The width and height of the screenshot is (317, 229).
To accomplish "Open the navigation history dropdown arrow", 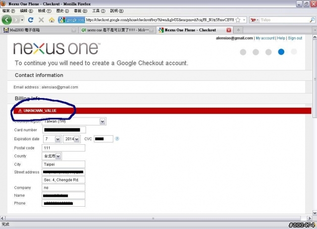I will point(22,20).
